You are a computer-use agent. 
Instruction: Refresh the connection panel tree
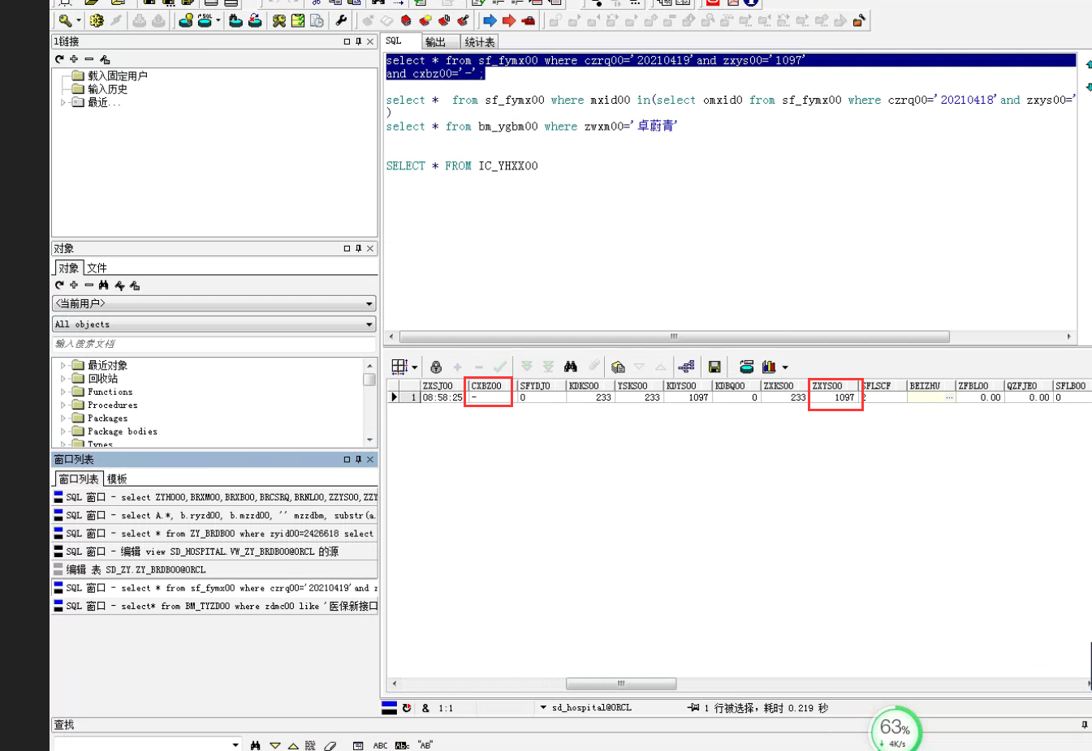tap(59, 59)
